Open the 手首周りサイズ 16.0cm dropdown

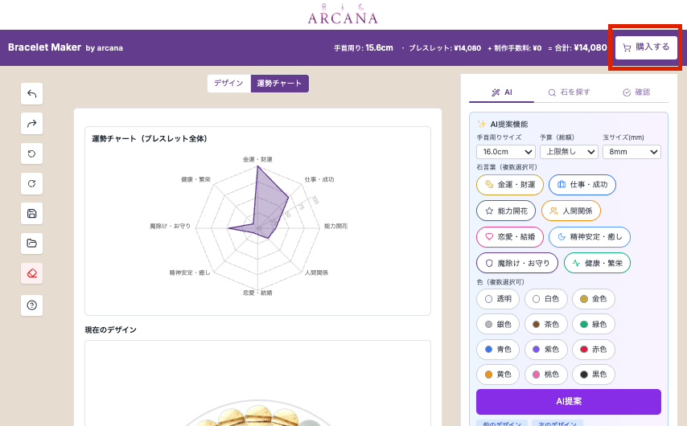(505, 152)
